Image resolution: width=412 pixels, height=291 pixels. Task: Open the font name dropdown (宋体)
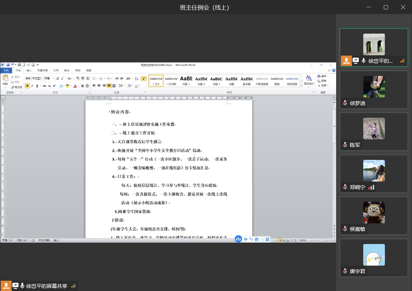coord(42,78)
